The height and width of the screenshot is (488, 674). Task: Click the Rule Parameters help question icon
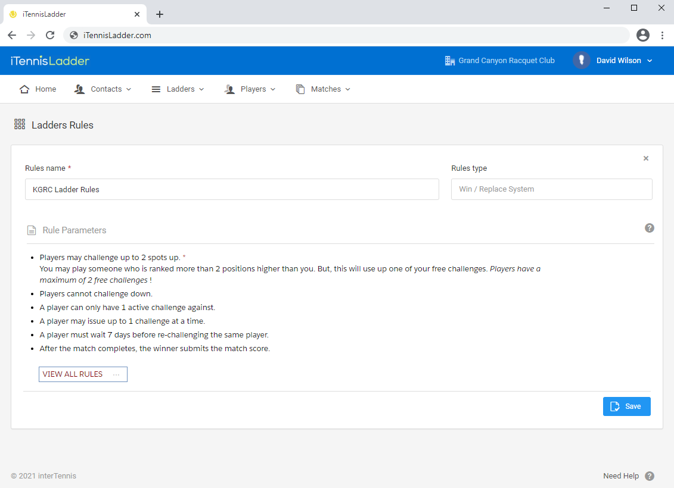650,228
